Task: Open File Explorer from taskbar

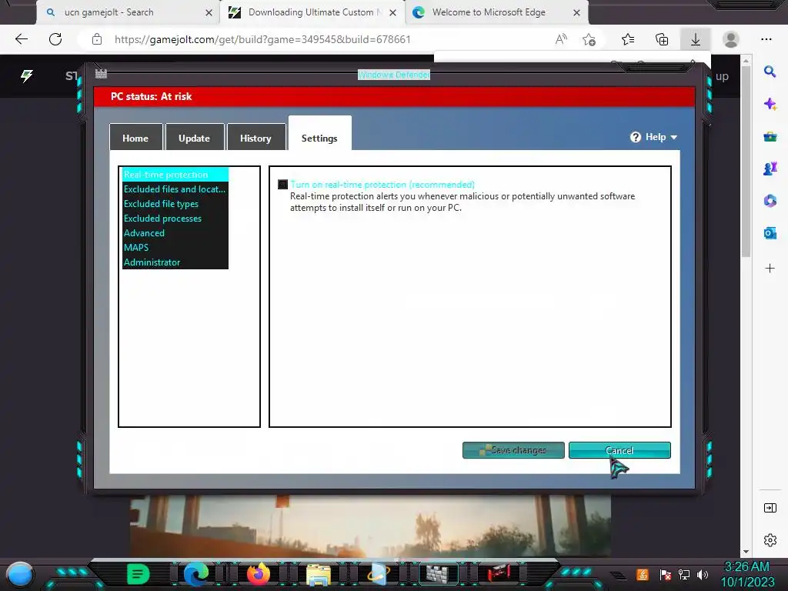Action: coord(319,574)
